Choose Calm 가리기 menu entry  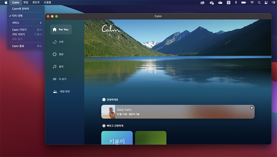pyautogui.click(x=26, y=29)
